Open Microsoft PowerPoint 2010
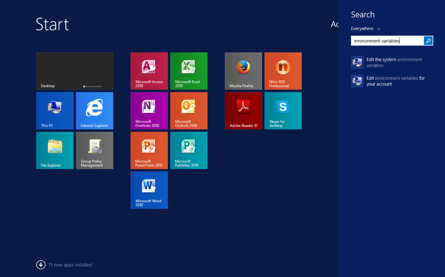This screenshot has width=445, height=277. tap(149, 150)
